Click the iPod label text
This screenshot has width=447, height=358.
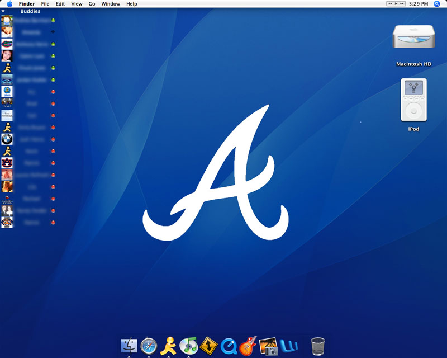413,129
